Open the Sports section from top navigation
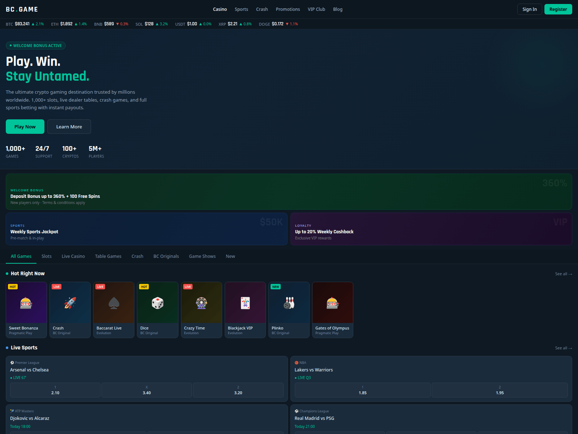The width and height of the screenshot is (578, 434). point(241,9)
